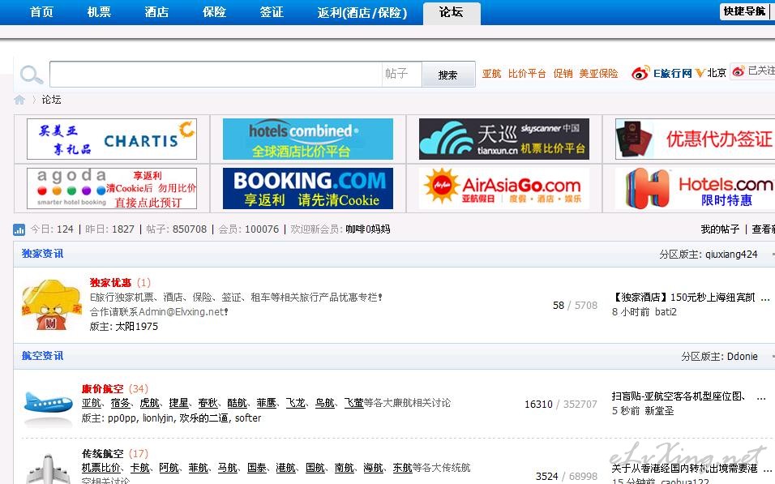Open the 酒店 navigation item
The width and height of the screenshot is (775, 484).
point(156,12)
